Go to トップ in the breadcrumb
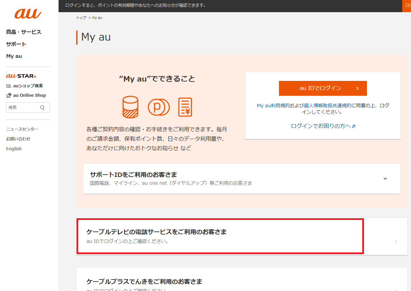Image resolution: width=411 pixels, height=291 pixels. 81,18
